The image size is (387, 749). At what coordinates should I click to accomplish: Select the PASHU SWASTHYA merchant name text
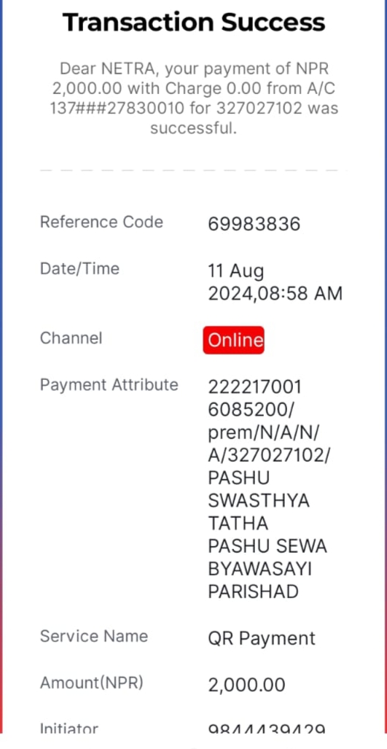(259, 489)
